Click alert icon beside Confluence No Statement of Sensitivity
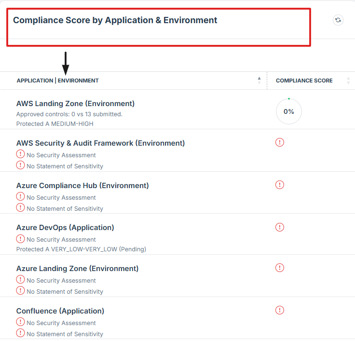The width and height of the screenshot is (355, 341). 20,333
